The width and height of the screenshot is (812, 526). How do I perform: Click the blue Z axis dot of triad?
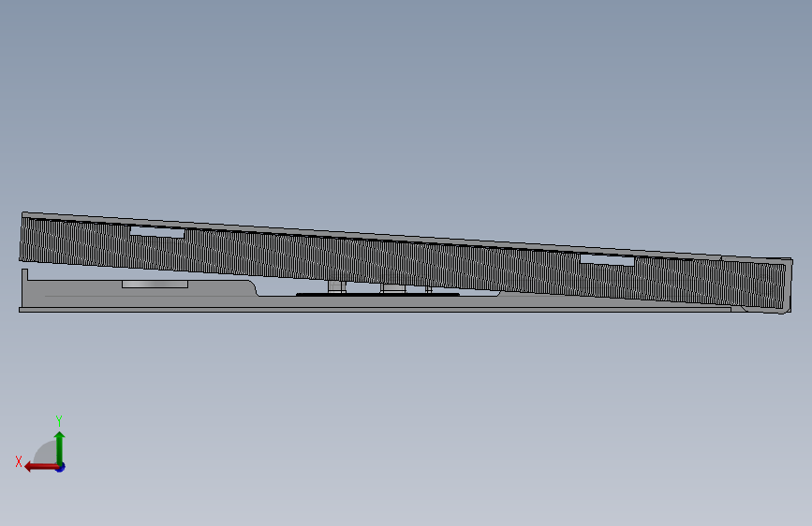point(61,468)
